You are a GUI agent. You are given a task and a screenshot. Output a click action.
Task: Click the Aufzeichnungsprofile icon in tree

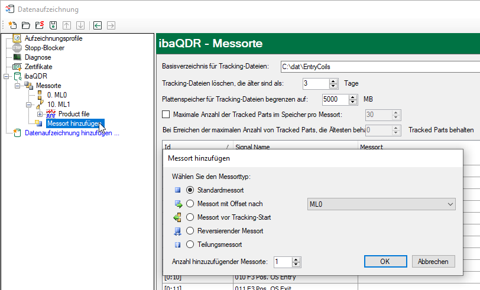pos(17,38)
